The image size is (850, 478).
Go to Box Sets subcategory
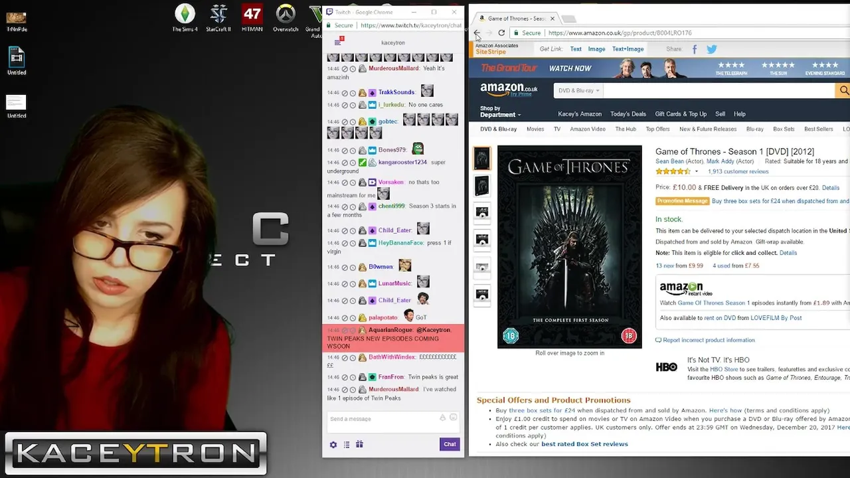click(x=784, y=129)
